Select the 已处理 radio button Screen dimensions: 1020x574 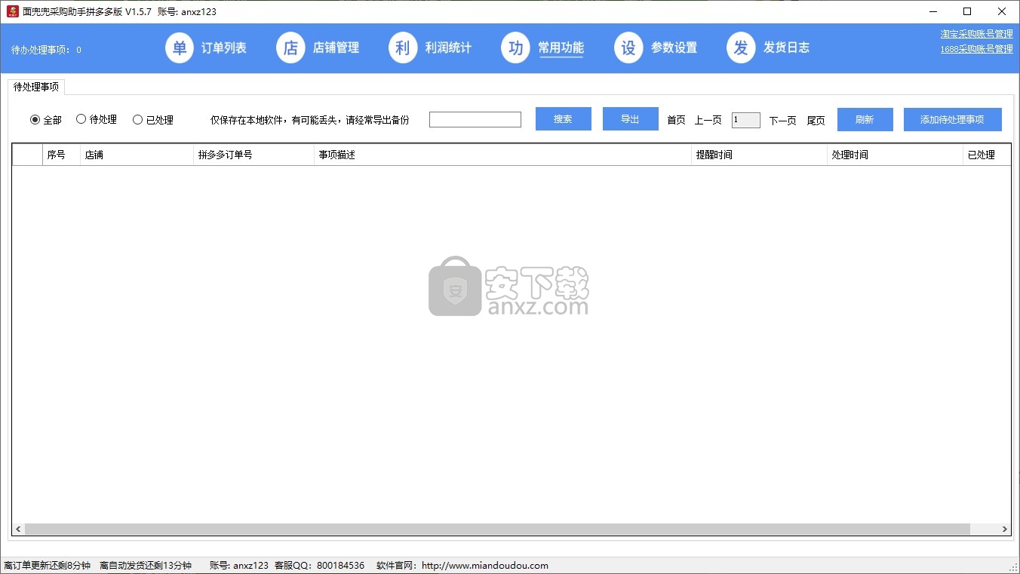click(153, 119)
